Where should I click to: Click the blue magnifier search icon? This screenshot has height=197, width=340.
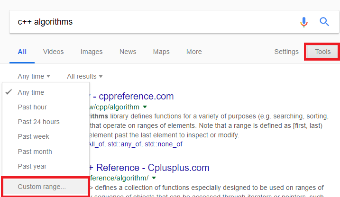(324, 22)
